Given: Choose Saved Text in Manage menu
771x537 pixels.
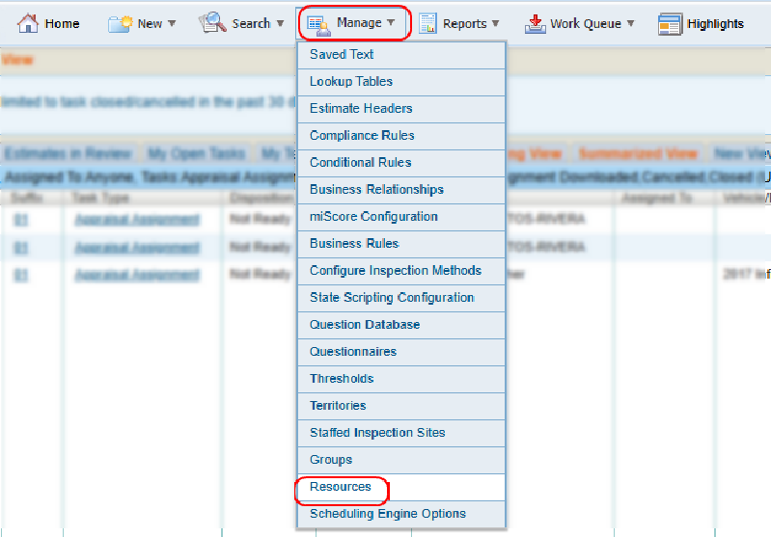Looking at the screenshot, I should coord(342,55).
